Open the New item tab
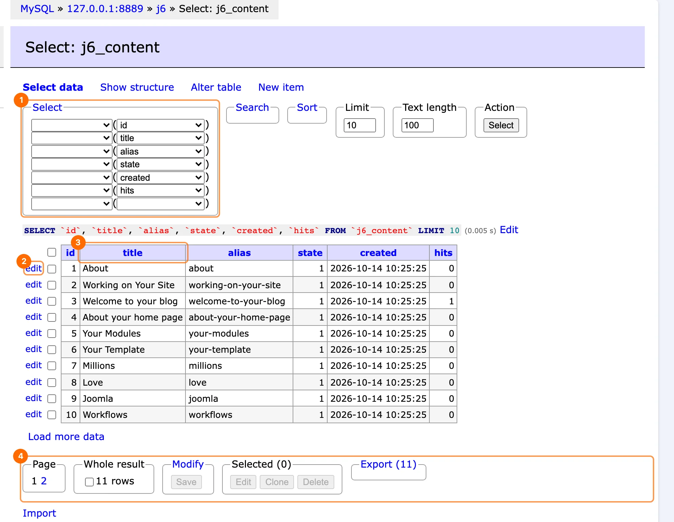 [281, 87]
